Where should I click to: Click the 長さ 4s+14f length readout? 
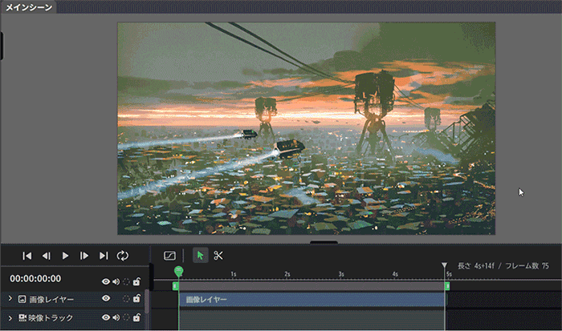tap(476, 266)
